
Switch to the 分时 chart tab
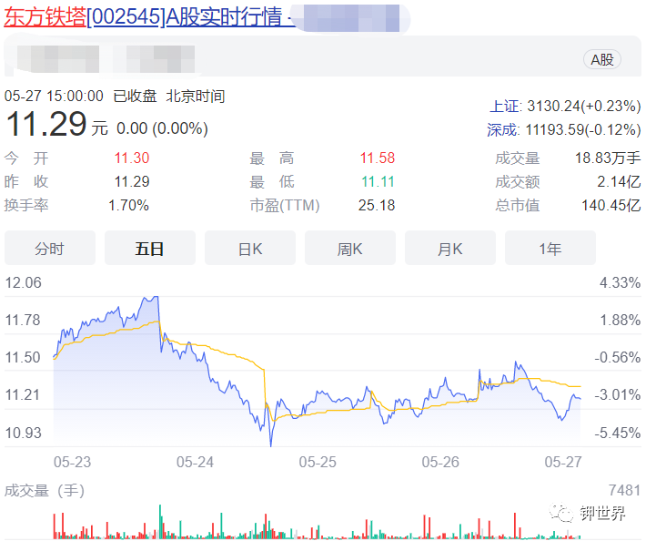click(x=50, y=249)
